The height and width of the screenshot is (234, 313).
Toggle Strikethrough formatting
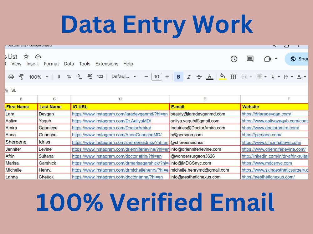coord(199,77)
